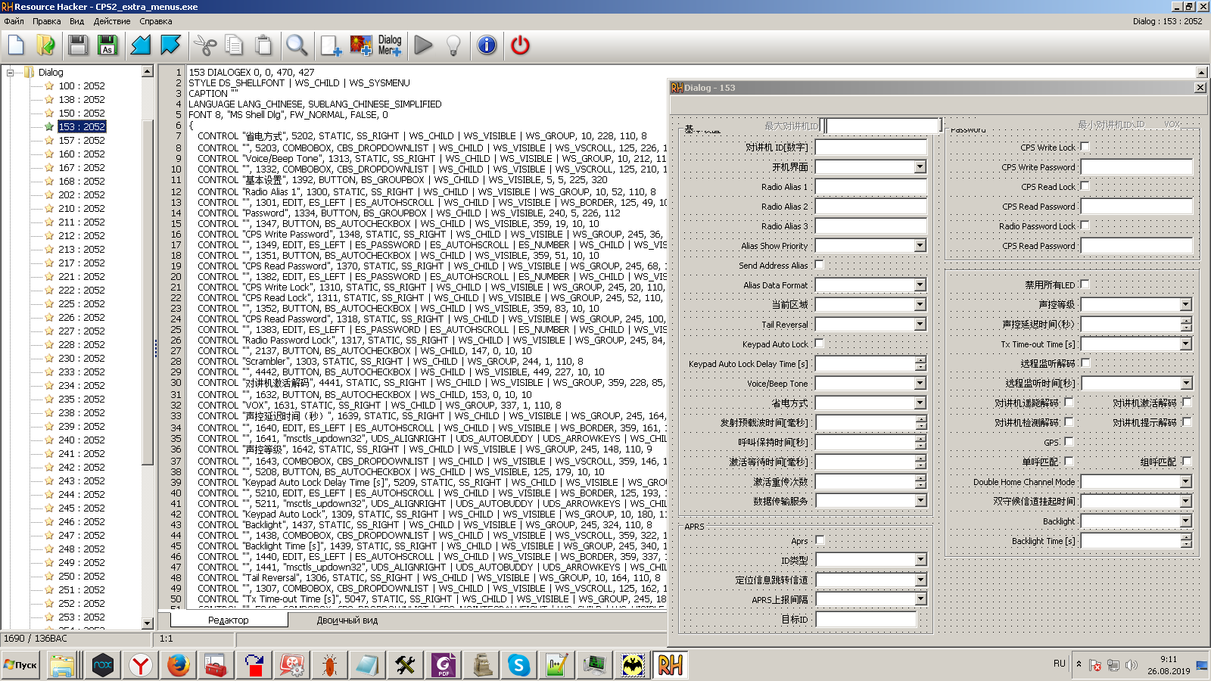This screenshot has width=1211, height=681.
Task: Compile script with the play icon
Action: (424, 45)
